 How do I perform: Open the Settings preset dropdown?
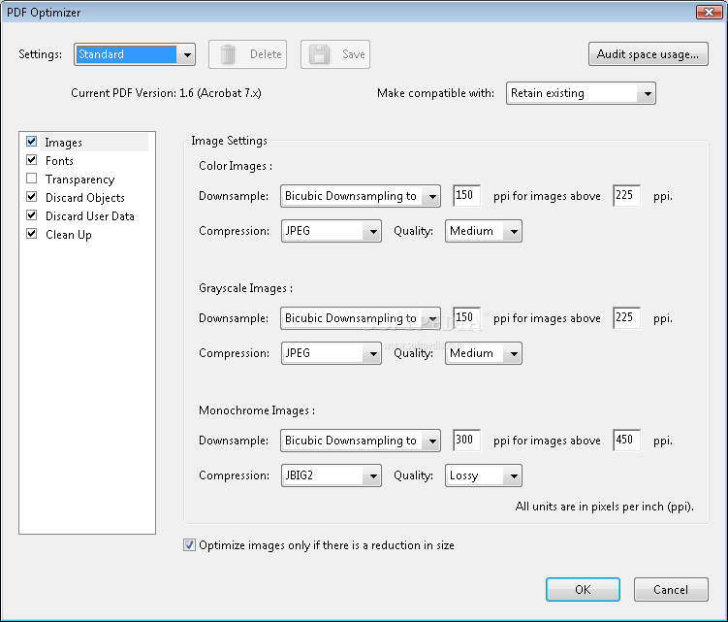tap(135, 54)
